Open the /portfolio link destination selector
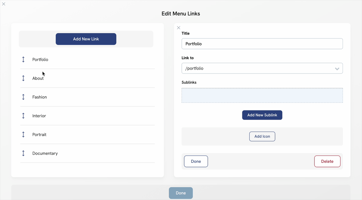The height and width of the screenshot is (200, 362). (257, 68)
